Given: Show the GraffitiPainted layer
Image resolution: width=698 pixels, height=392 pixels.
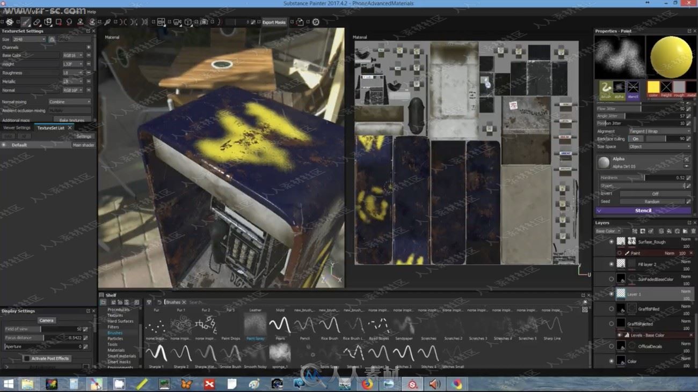Looking at the screenshot, I should (x=611, y=323).
